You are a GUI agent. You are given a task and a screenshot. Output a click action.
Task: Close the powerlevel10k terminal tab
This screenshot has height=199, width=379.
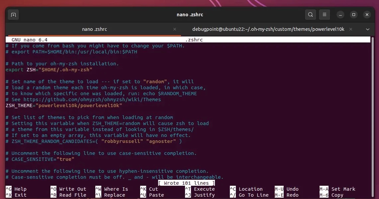(351, 29)
